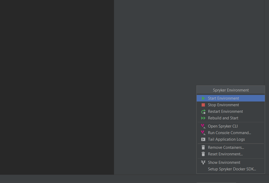The width and height of the screenshot is (269, 183).
Task: Click the red Stop Environment square icon
Action: [203, 105]
